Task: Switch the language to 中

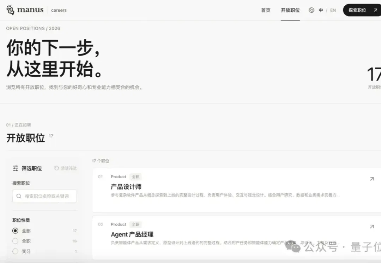Action: pyautogui.click(x=321, y=10)
